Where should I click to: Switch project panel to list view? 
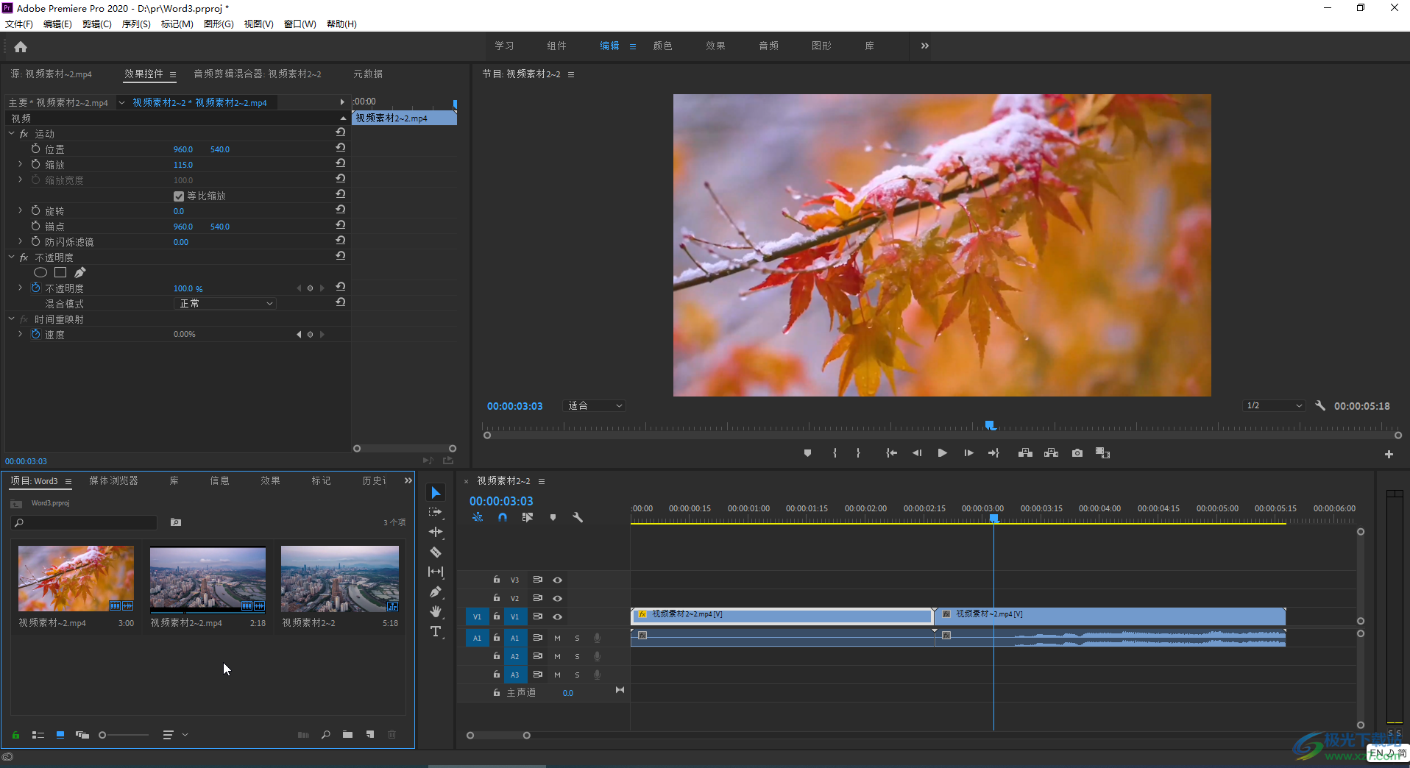[x=38, y=734]
